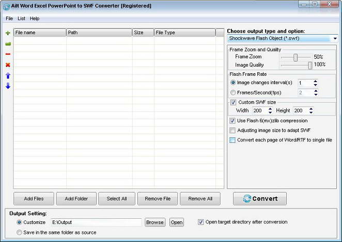This screenshot has width=342, height=242.
Task: Click the red X remove-all icon
Action: pyautogui.click(x=8, y=64)
